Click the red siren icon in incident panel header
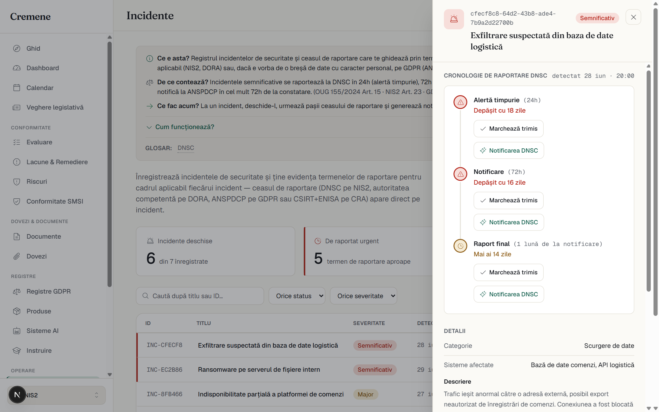659x412 pixels. click(454, 19)
